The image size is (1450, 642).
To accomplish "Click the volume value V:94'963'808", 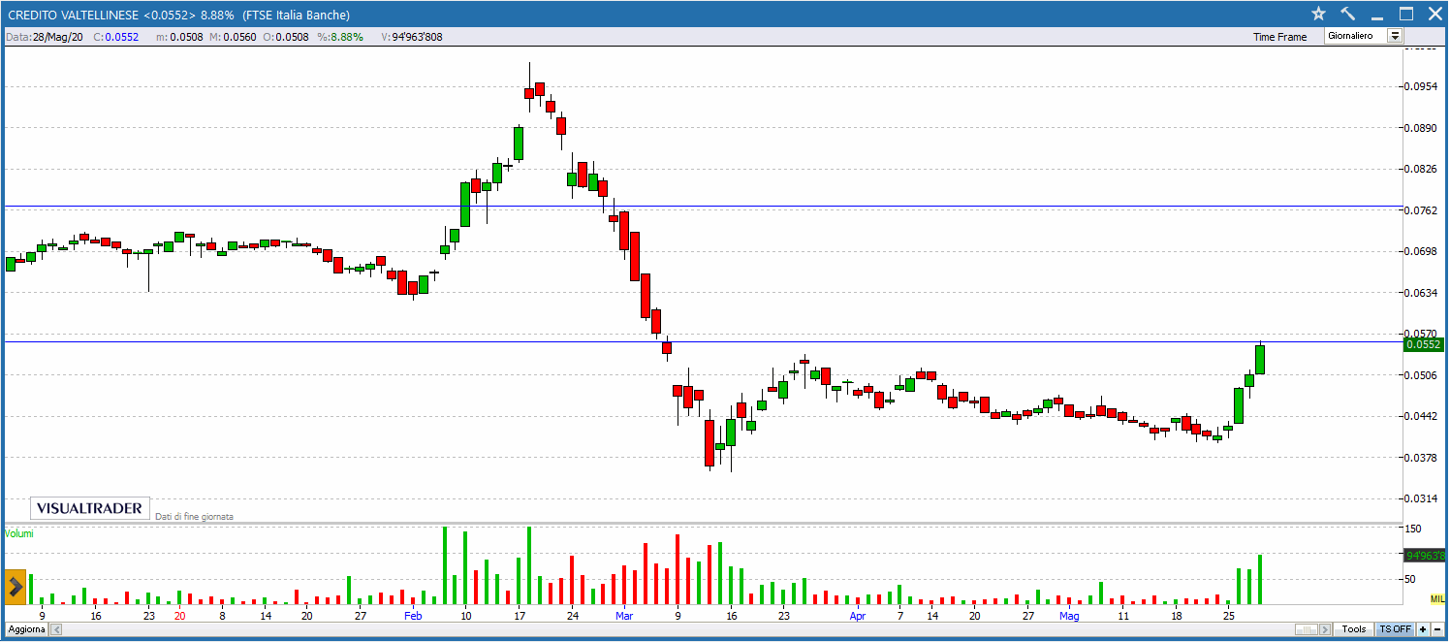I will [x=412, y=37].
